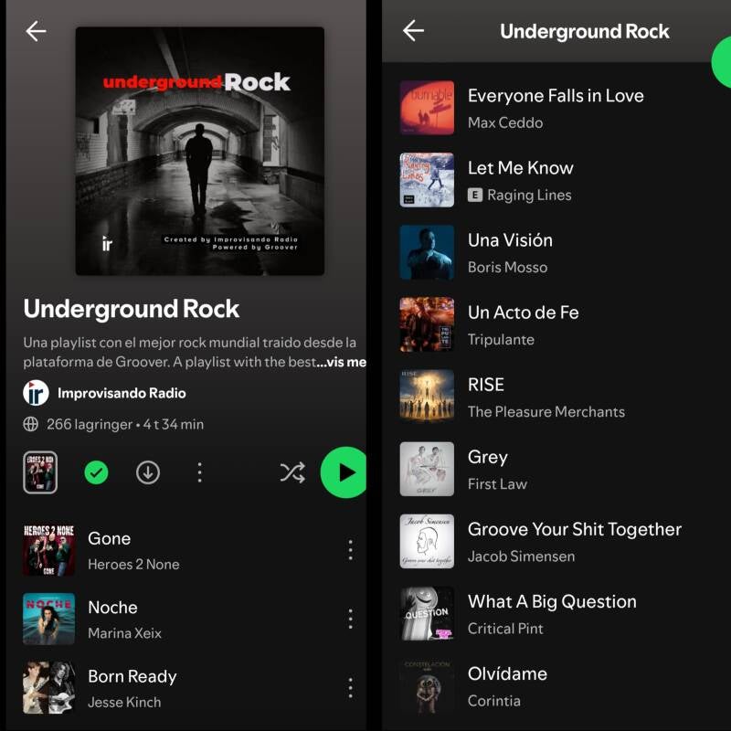Image resolution: width=731 pixels, height=731 pixels.
Task: Click the '266 lagringer • 4 t 34 min' text
Action: 125,424
